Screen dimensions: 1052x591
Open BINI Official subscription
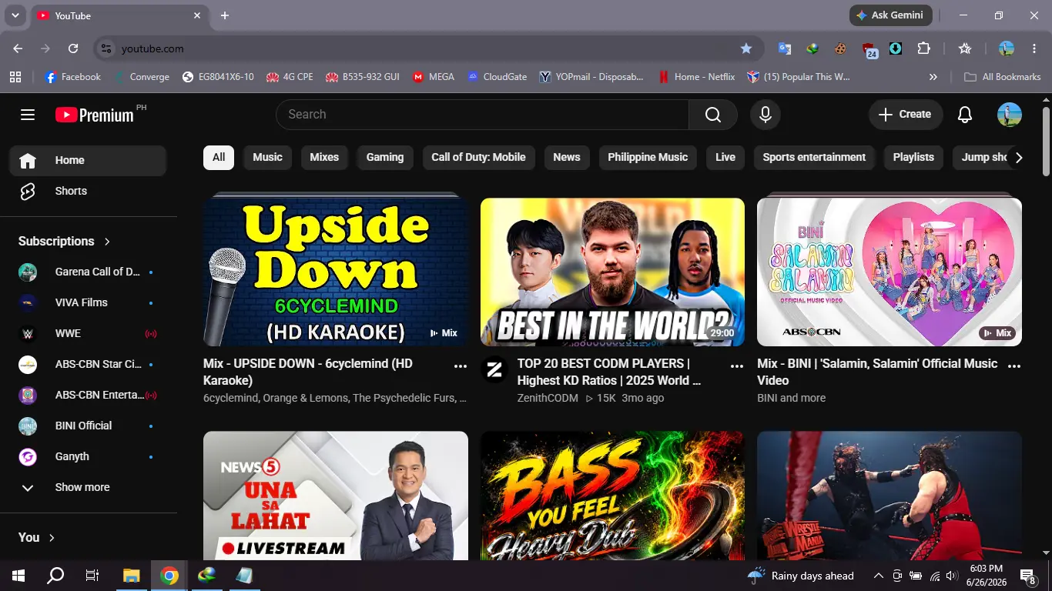[x=88, y=426]
